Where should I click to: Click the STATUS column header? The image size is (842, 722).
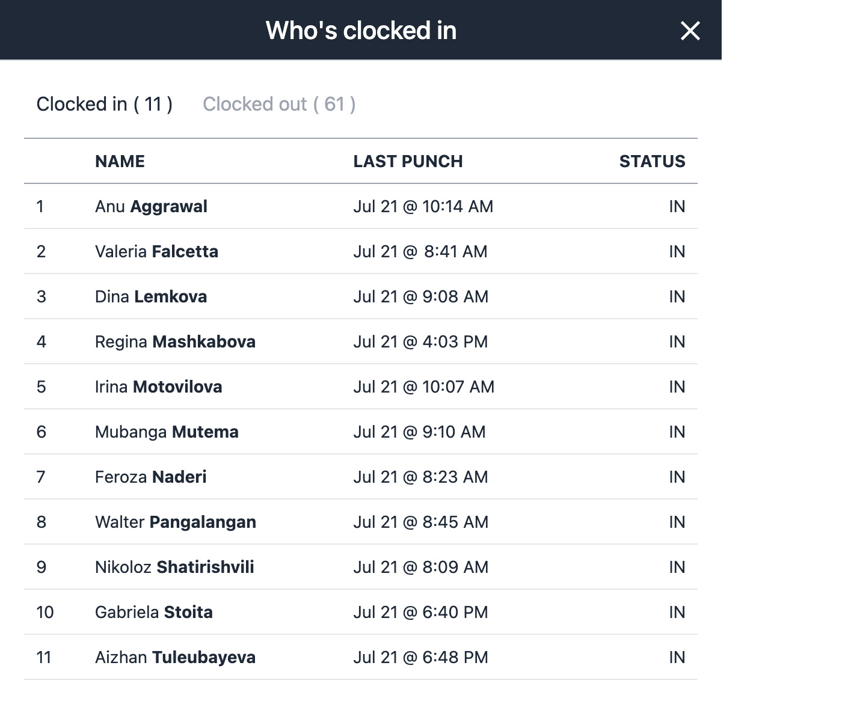(x=652, y=161)
